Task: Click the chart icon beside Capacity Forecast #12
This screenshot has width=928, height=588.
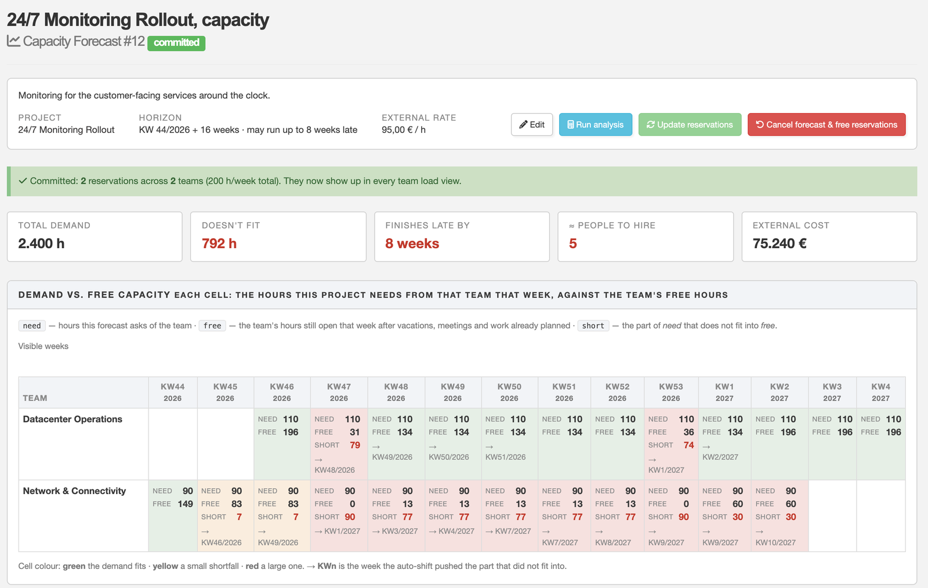Action: coord(14,41)
